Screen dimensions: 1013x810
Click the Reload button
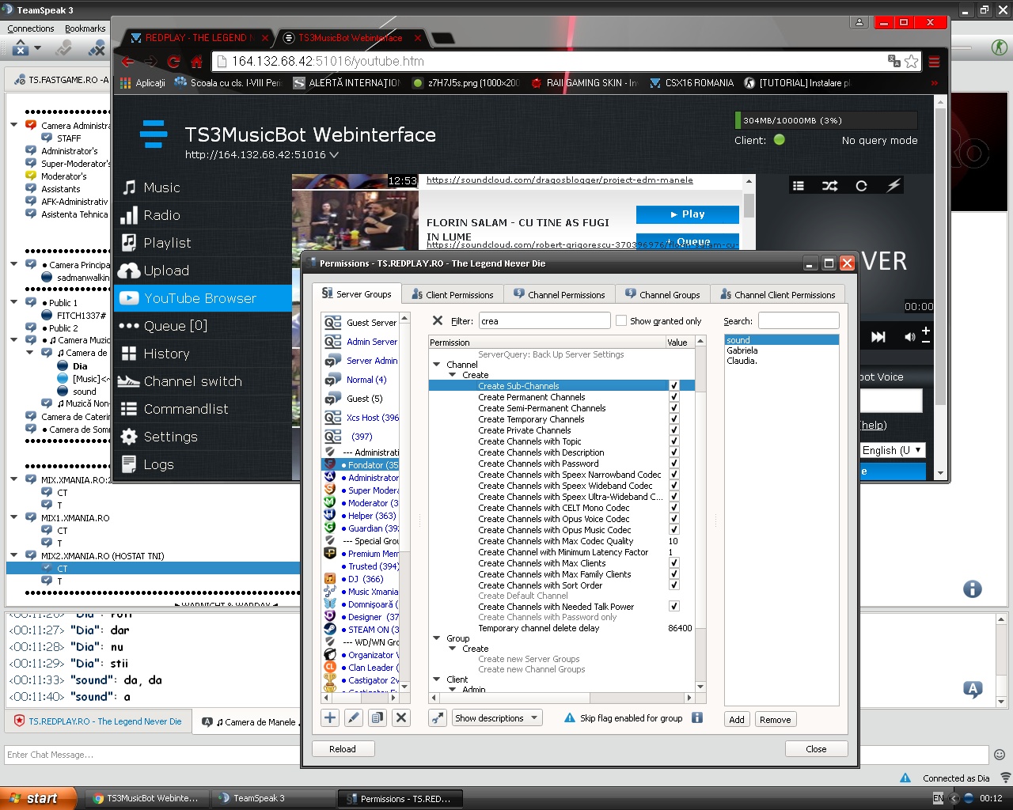[x=342, y=749]
